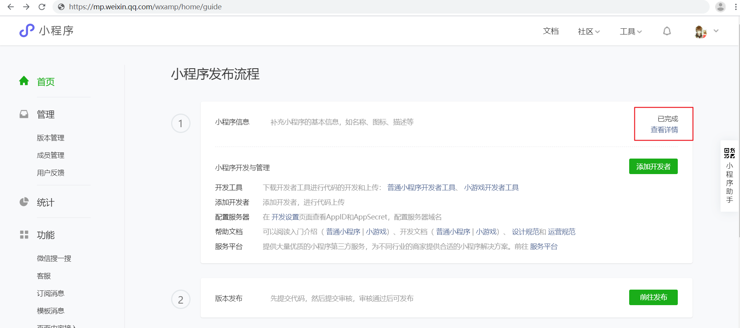Click the 查看详情 link

pos(664,129)
